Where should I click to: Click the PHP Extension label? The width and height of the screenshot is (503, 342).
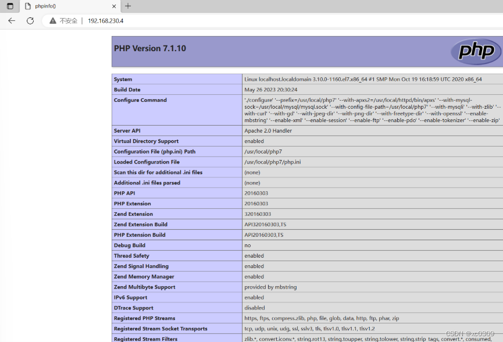pyautogui.click(x=132, y=204)
